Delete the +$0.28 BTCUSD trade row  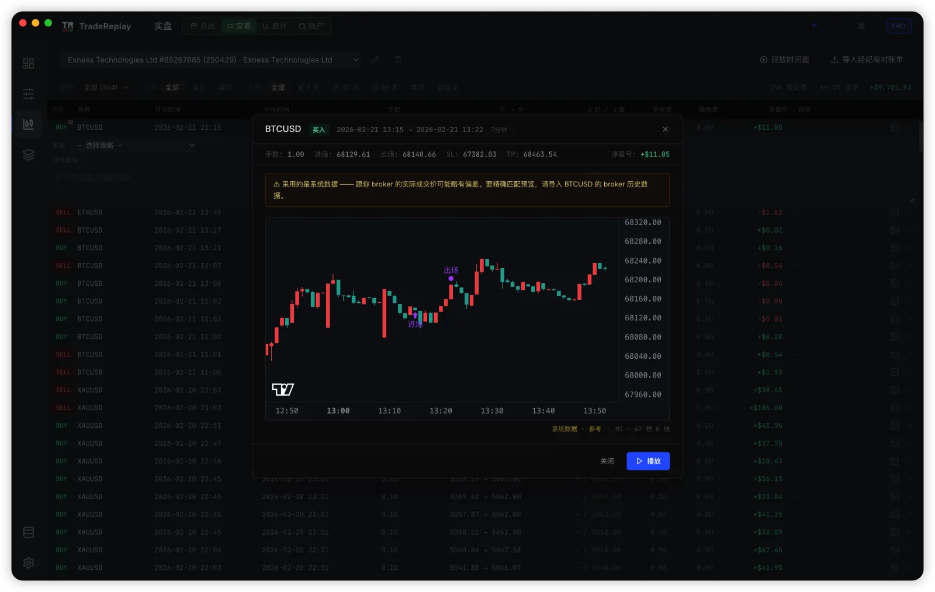[909, 337]
